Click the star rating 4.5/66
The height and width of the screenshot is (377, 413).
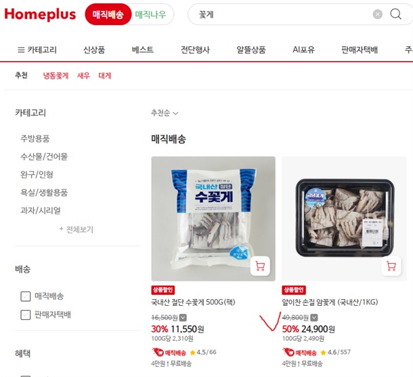(x=203, y=352)
